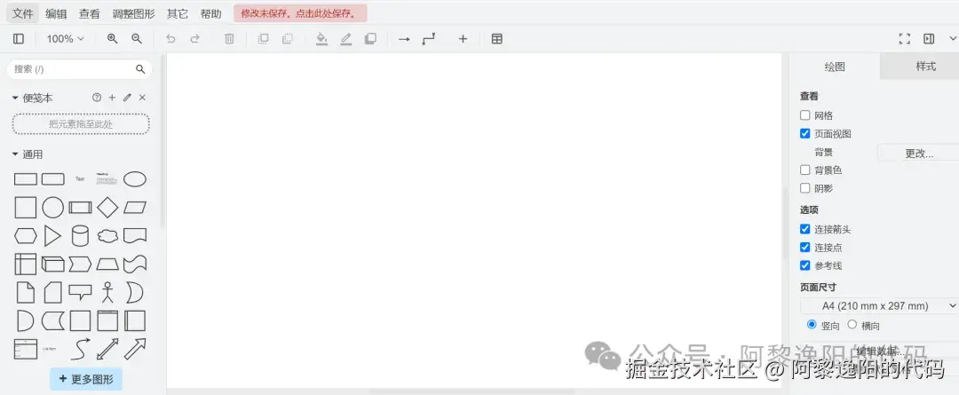The width and height of the screenshot is (959, 395).
Task: Select the 竖向 portrait radio button
Action: 812,325
